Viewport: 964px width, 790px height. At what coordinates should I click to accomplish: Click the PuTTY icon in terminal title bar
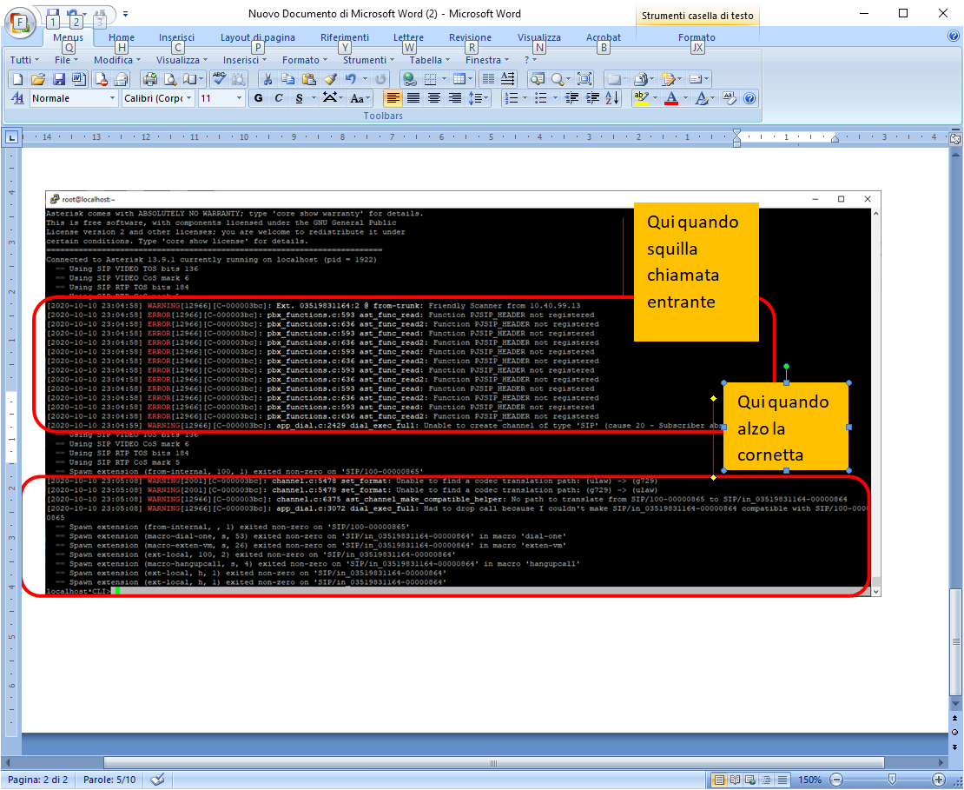(55, 199)
